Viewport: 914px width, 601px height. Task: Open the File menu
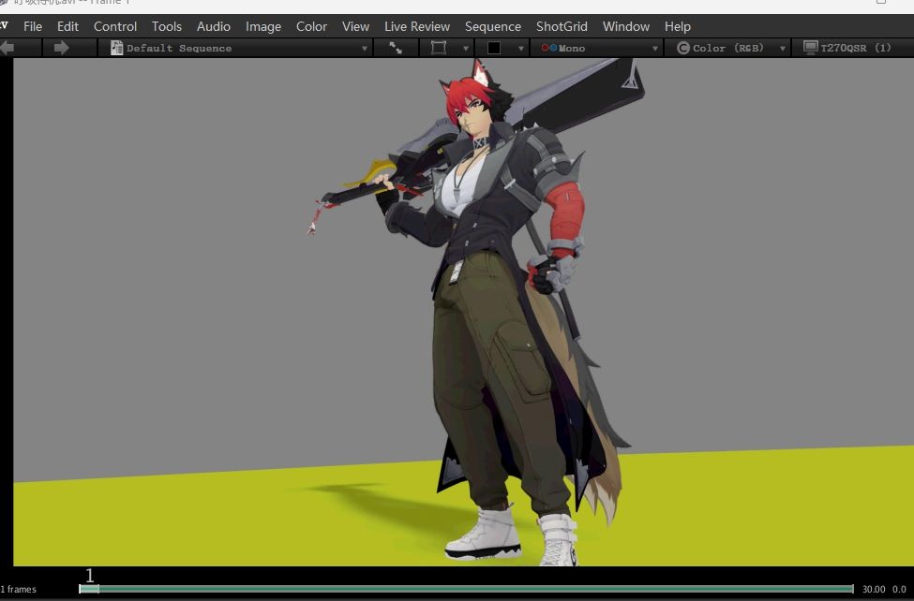click(x=33, y=27)
